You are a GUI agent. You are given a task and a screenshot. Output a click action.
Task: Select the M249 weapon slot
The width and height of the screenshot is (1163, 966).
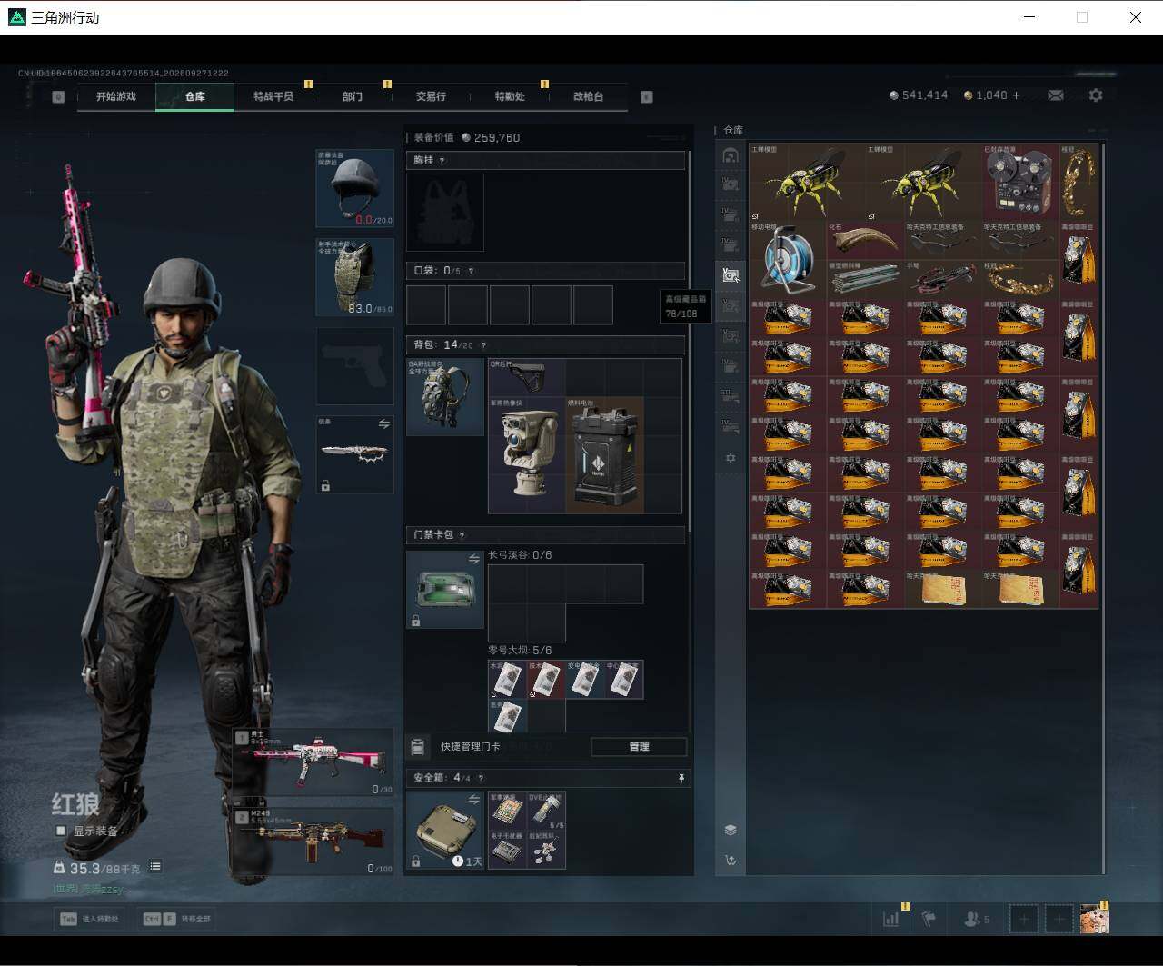coord(313,841)
